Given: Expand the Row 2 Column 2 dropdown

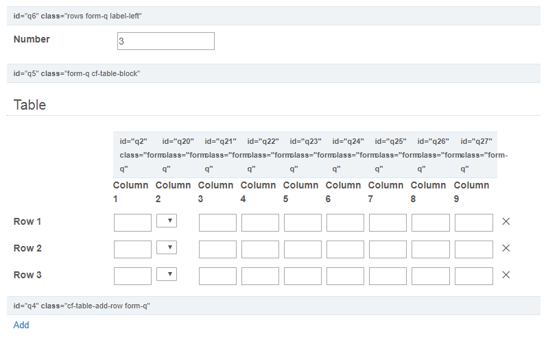Looking at the screenshot, I should point(167,247).
